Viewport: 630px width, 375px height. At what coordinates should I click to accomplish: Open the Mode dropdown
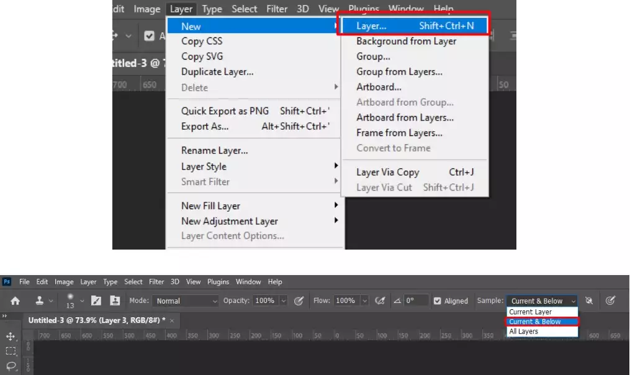pos(184,301)
